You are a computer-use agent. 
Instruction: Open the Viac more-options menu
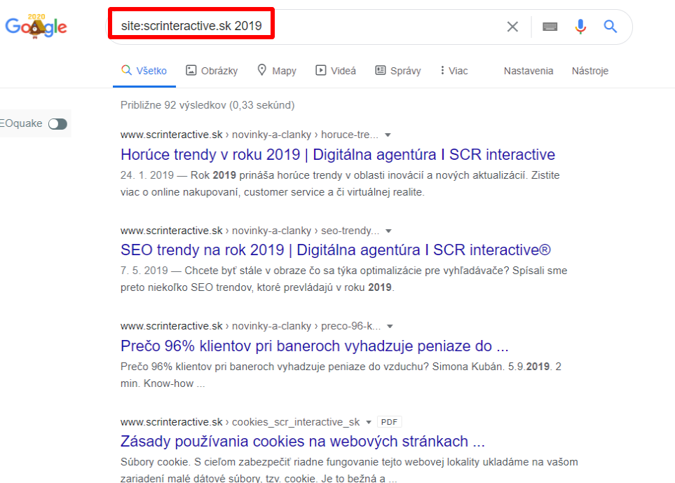click(x=454, y=71)
